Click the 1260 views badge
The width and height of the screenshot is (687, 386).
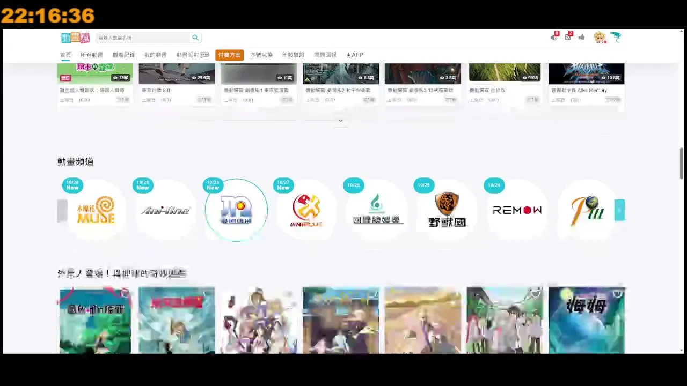120,78
